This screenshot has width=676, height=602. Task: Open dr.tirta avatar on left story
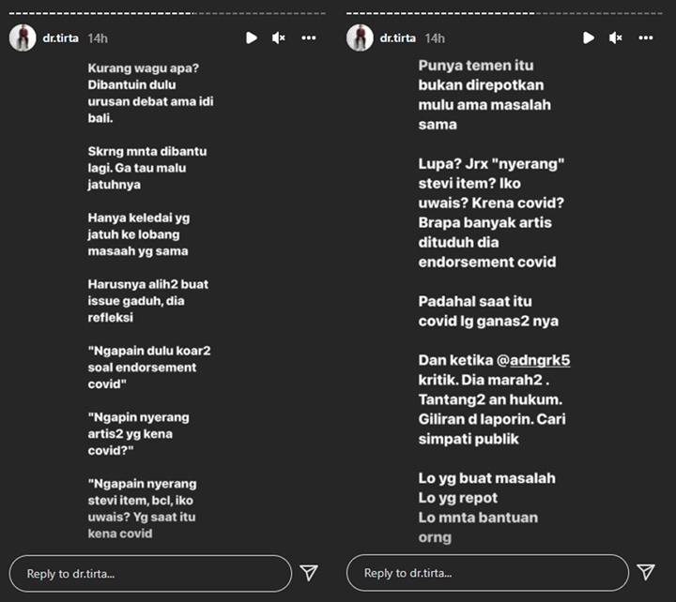[23, 38]
